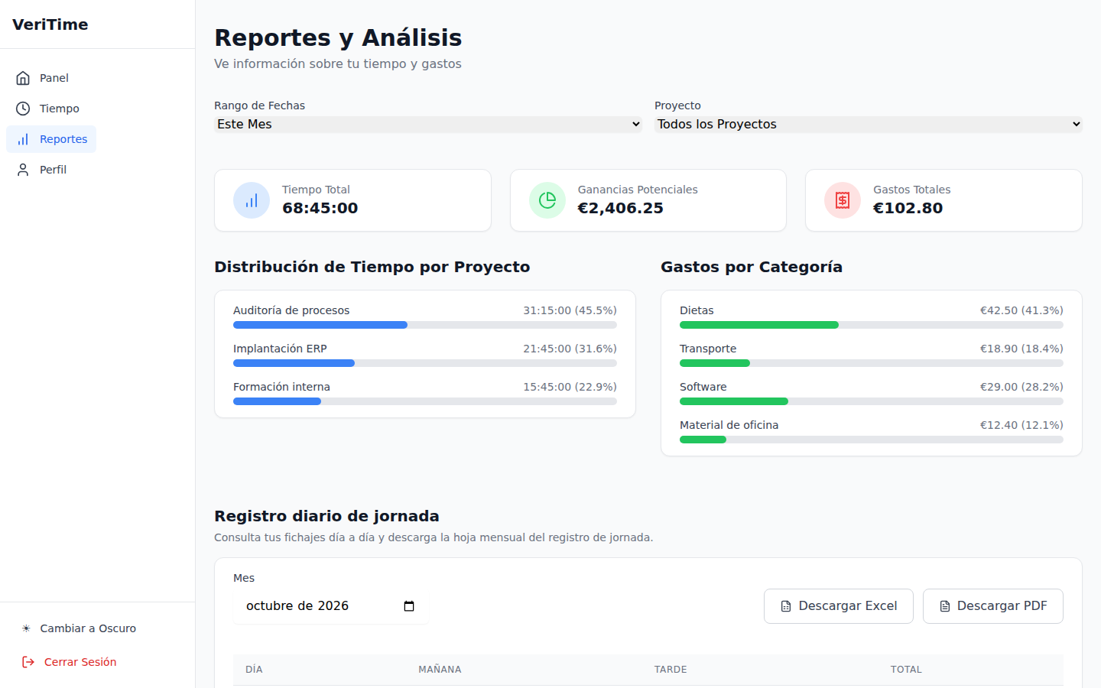Click the 68:45:00 total time value
The height and width of the screenshot is (688, 1101).
pos(320,208)
